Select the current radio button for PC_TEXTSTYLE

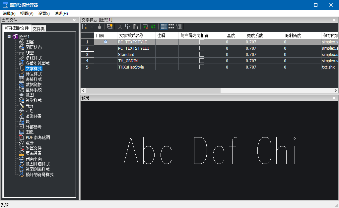[x=105, y=42]
